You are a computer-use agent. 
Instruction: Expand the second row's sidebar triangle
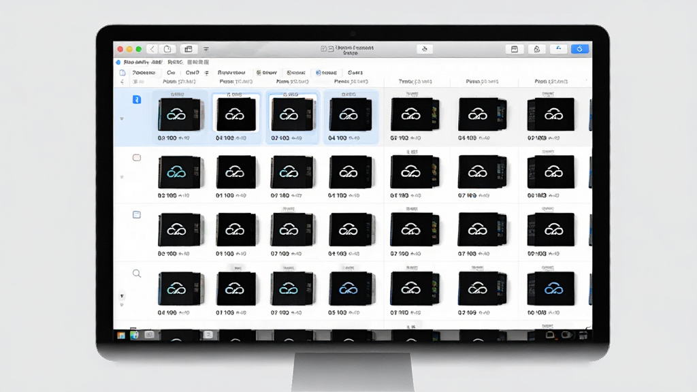(x=121, y=177)
